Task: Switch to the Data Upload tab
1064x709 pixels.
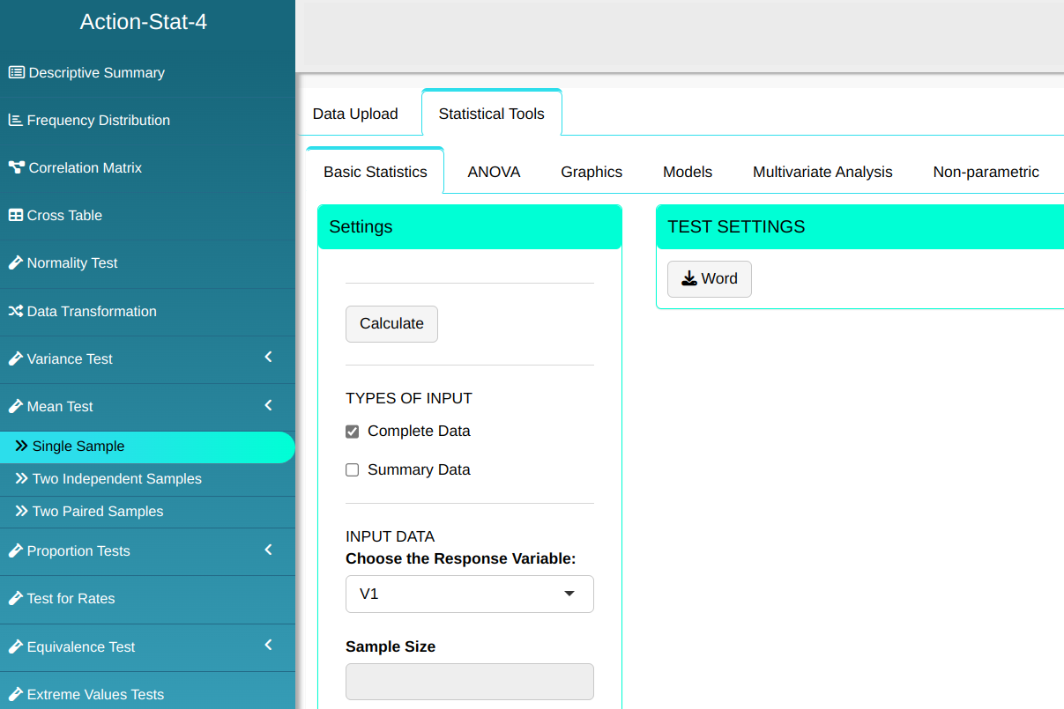Action: (355, 114)
